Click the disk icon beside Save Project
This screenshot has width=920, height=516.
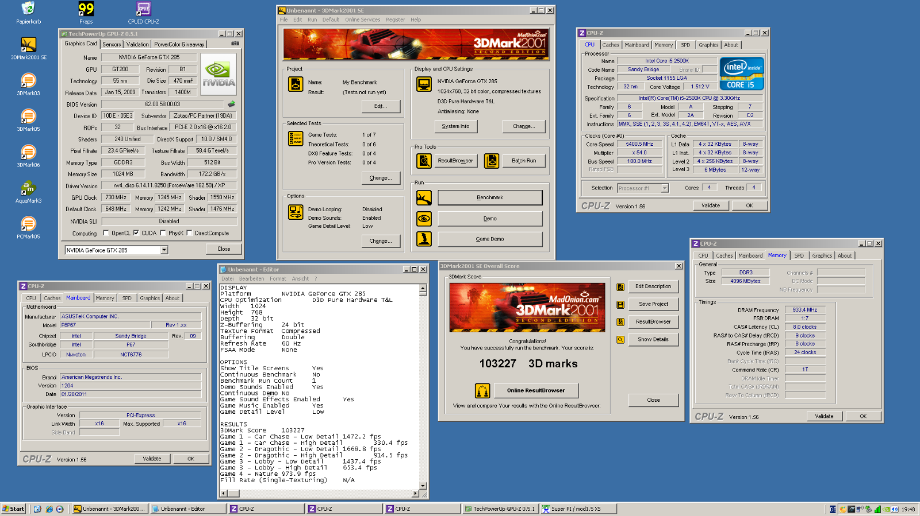pos(620,305)
